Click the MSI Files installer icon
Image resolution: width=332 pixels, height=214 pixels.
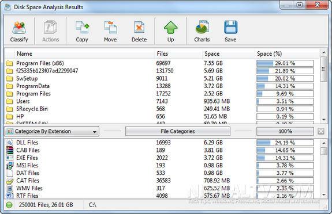[10, 165]
